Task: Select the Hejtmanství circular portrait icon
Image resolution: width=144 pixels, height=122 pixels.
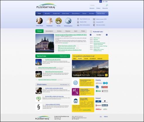Action: (x=49, y=21)
